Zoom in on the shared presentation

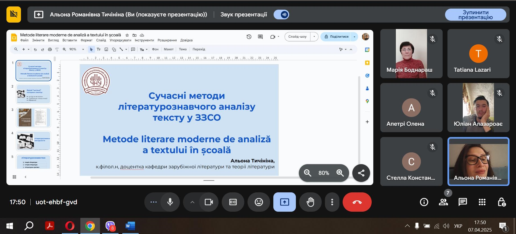pos(340,173)
